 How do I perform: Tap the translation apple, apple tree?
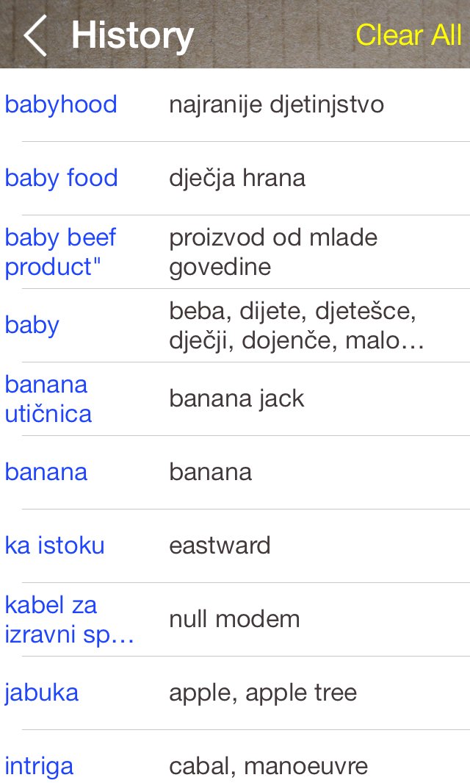click(263, 693)
